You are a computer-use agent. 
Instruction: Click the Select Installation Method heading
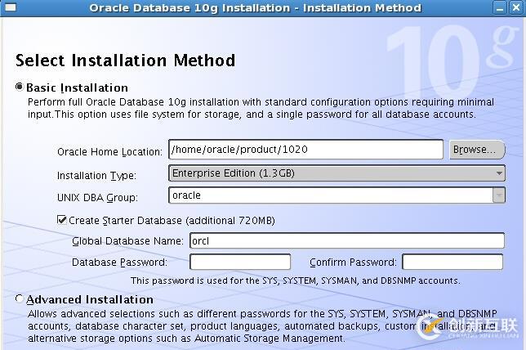tap(125, 61)
